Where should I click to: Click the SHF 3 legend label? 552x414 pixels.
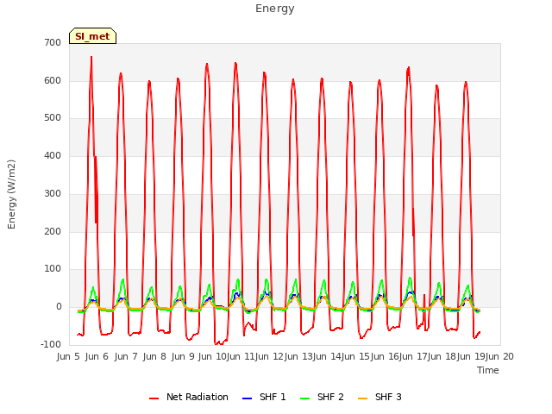[x=388, y=397]
